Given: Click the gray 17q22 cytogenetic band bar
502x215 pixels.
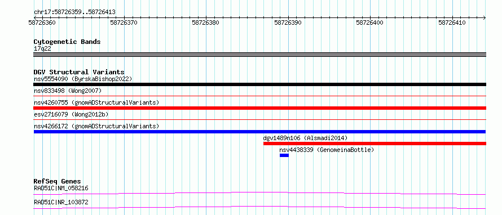Looking at the screenshot, I should coord(259,55).
